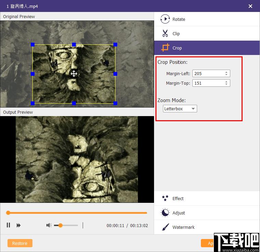This screenshot has height=252, width=260.
Task: Open the Clip panel
Action: tap(207, 33)
